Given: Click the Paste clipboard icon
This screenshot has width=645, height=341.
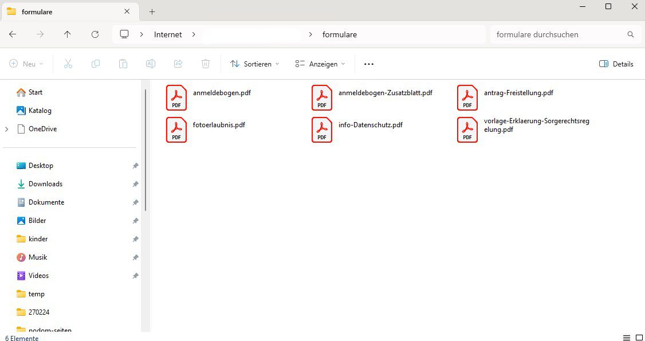Looking at the screenshot, I should pos(123,64).
